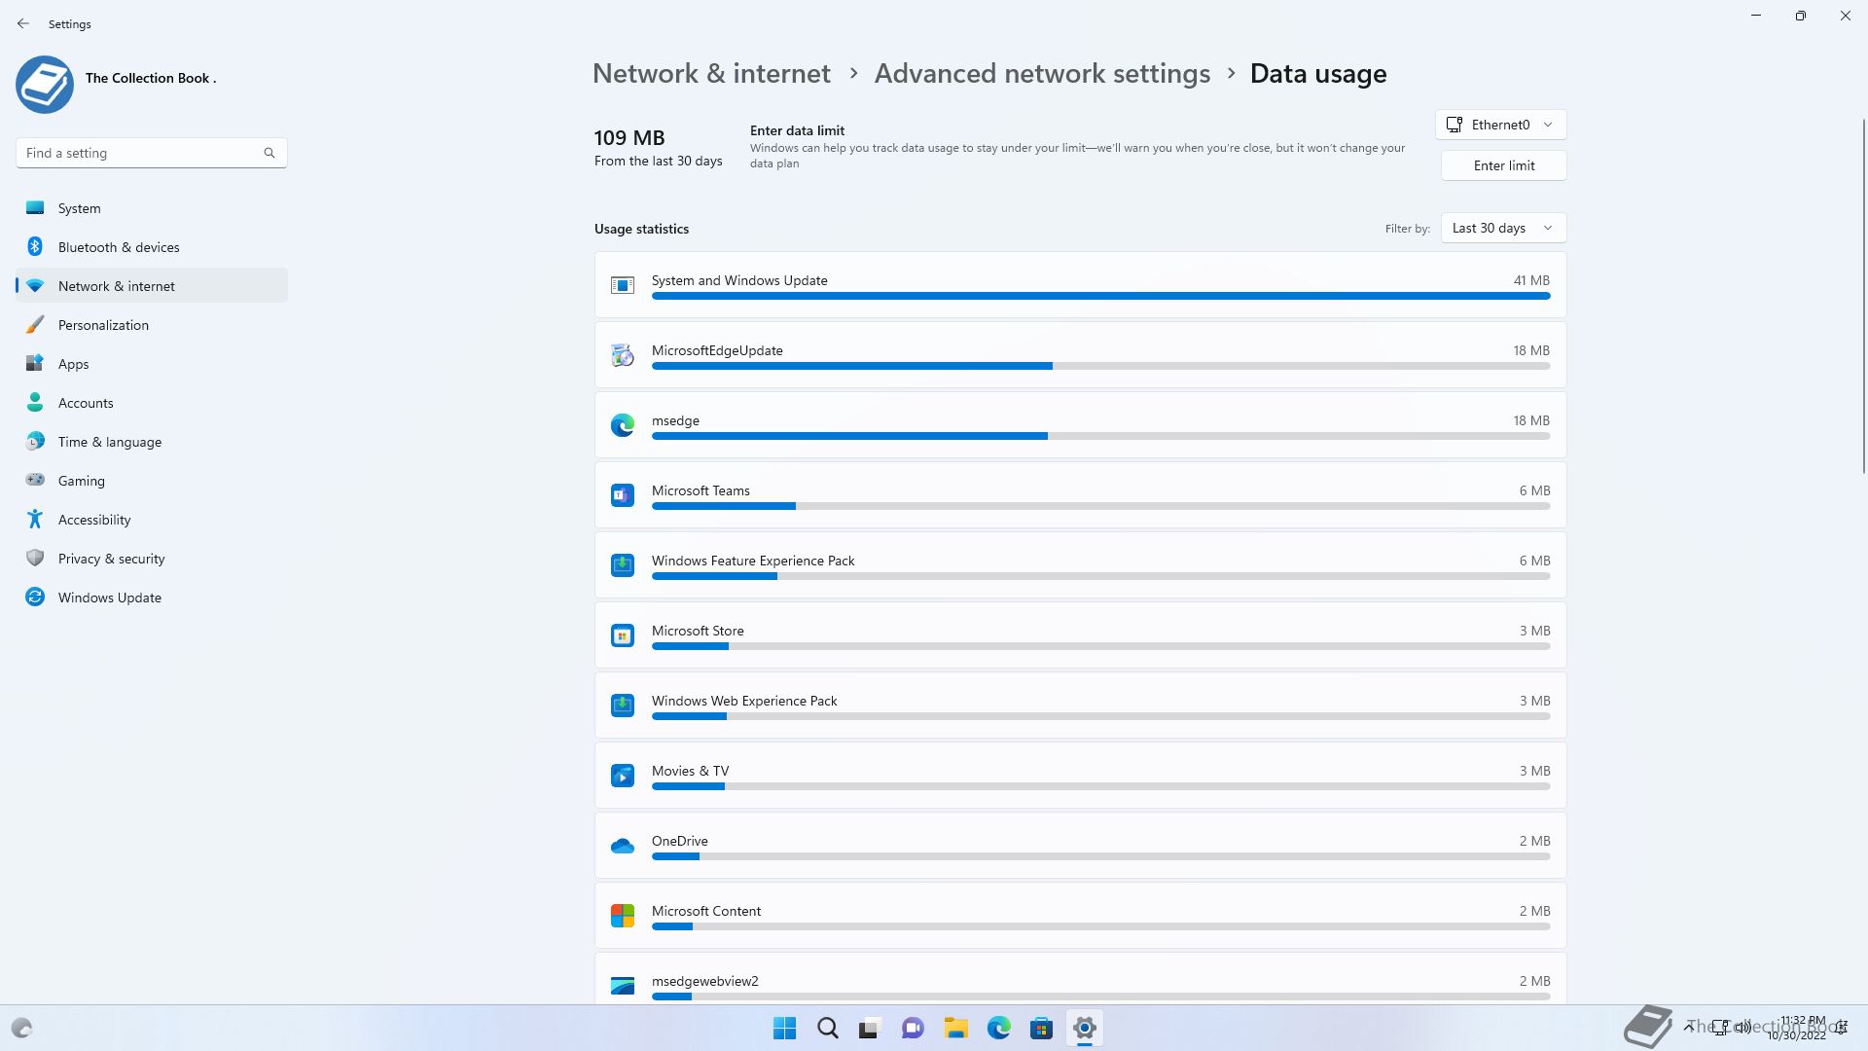Viewport: 1868px width, 1051px height.
Task: Open File Explorer from the taskbar
Action: click(x=955, y=1028)
